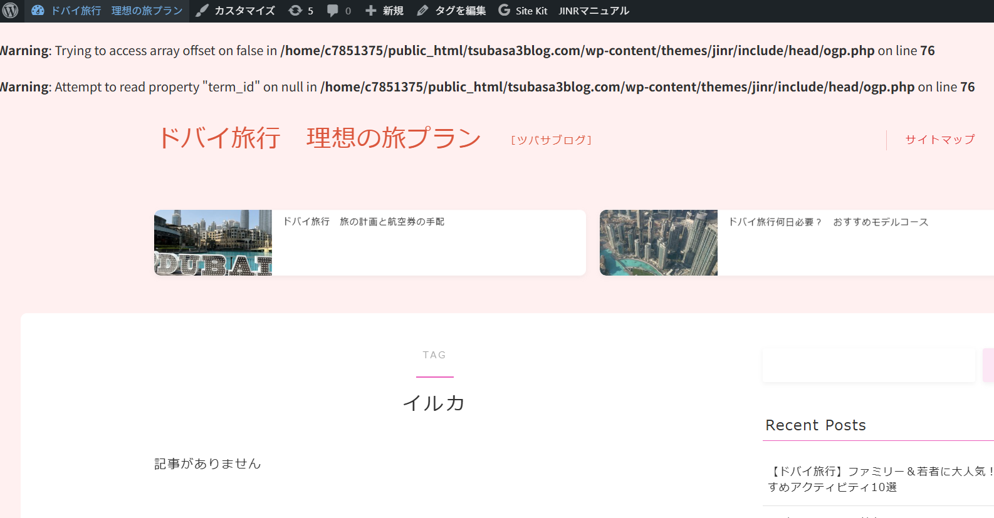This screenshot has height=518, width=994.
Task: Click the red site title in header
Action: (x=319, y=138)
